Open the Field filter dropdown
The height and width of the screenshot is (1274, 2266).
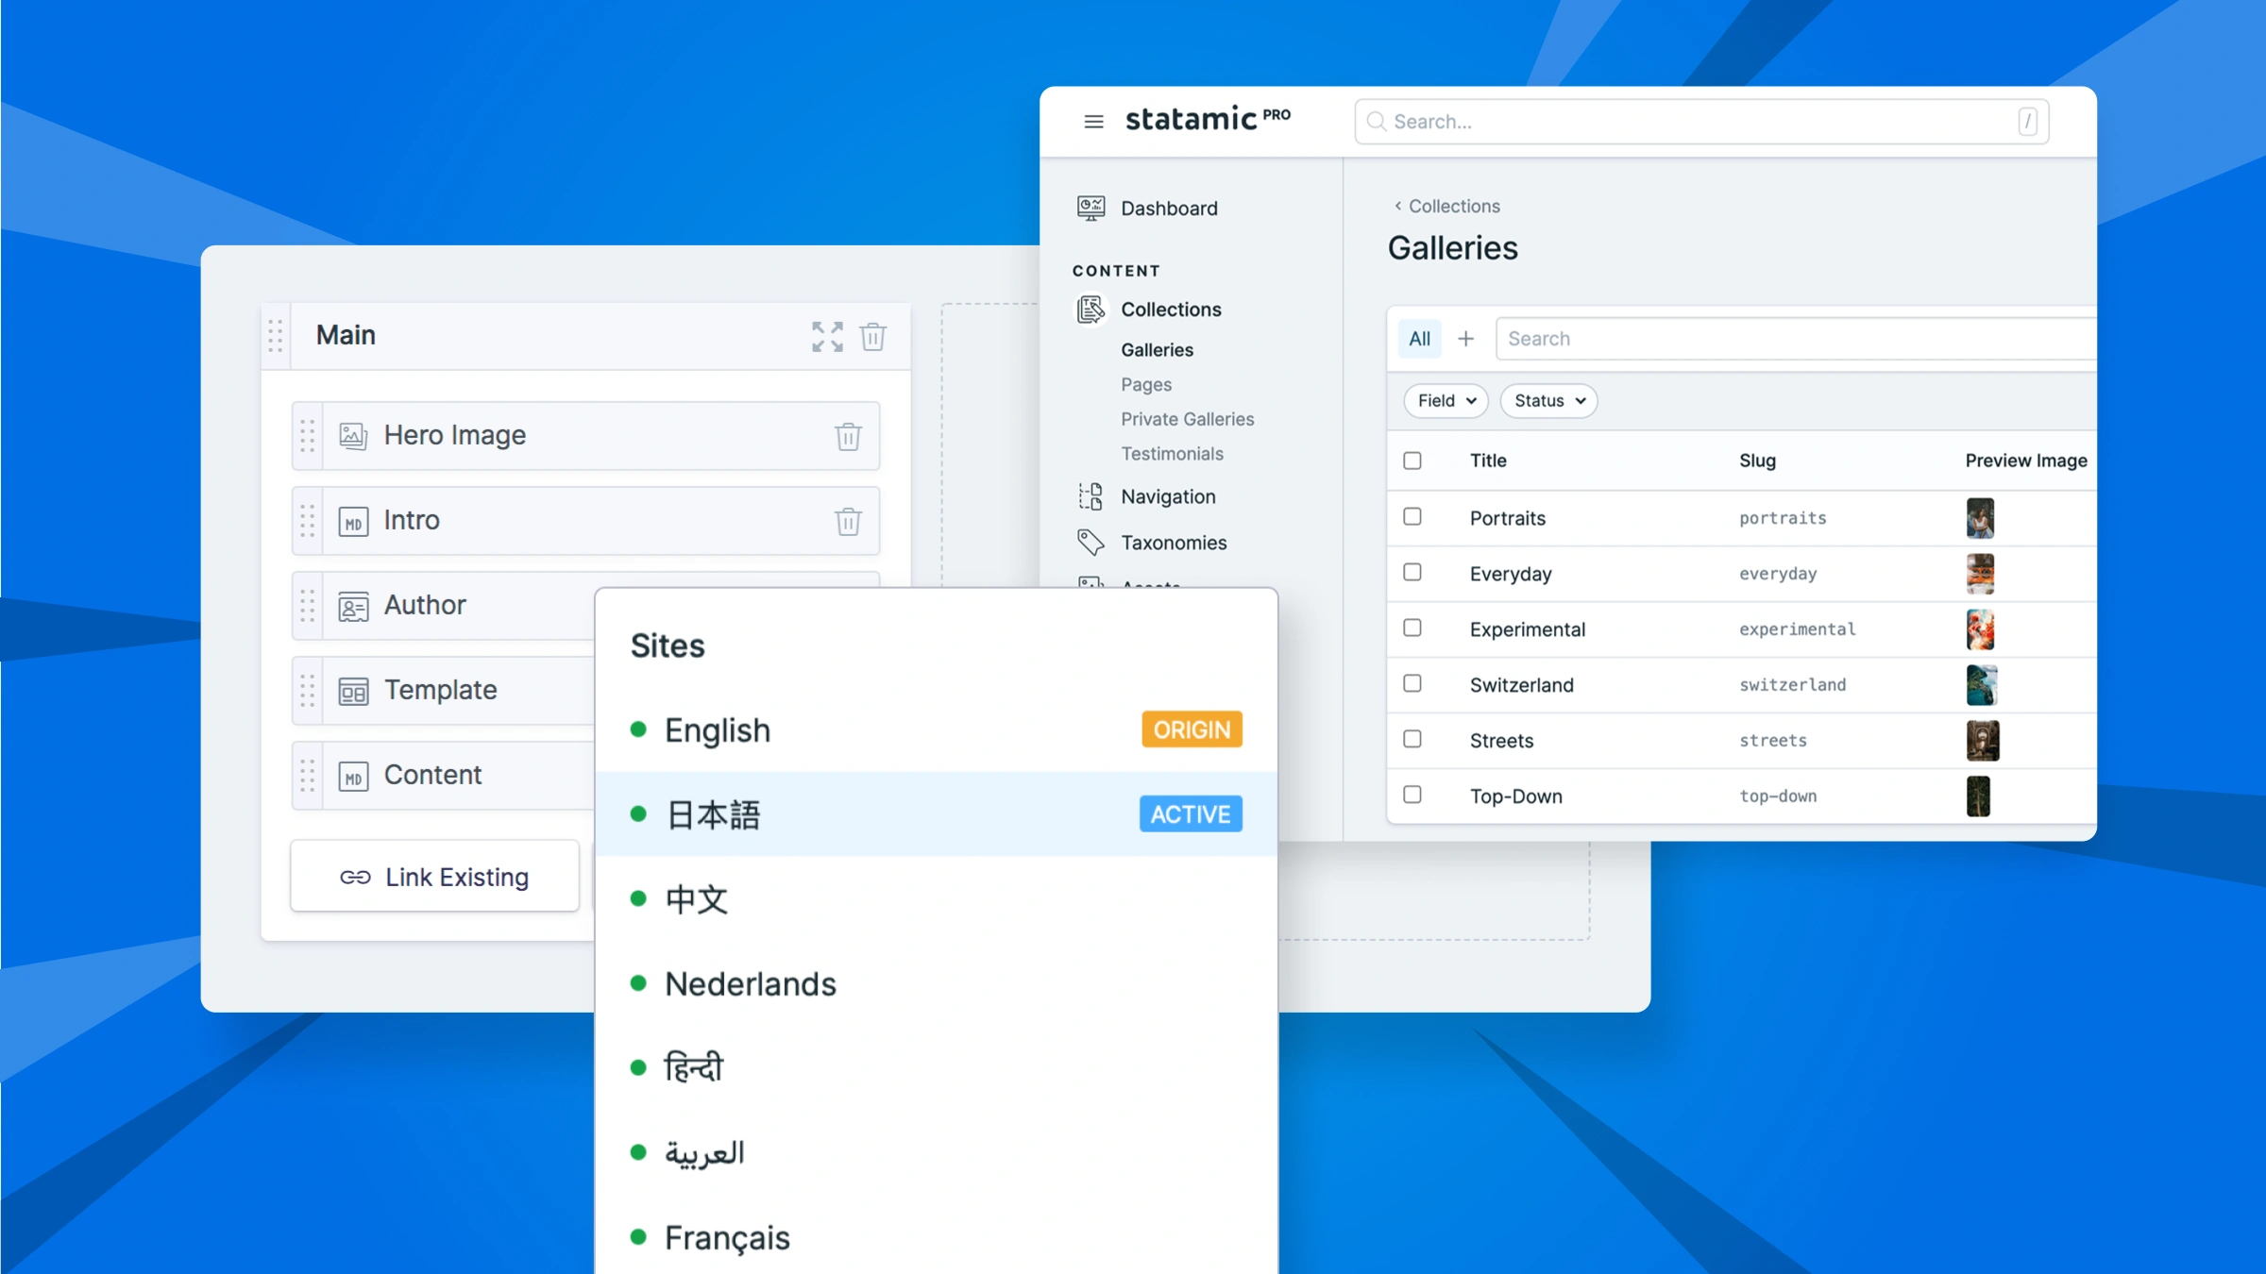[1446, 401]
